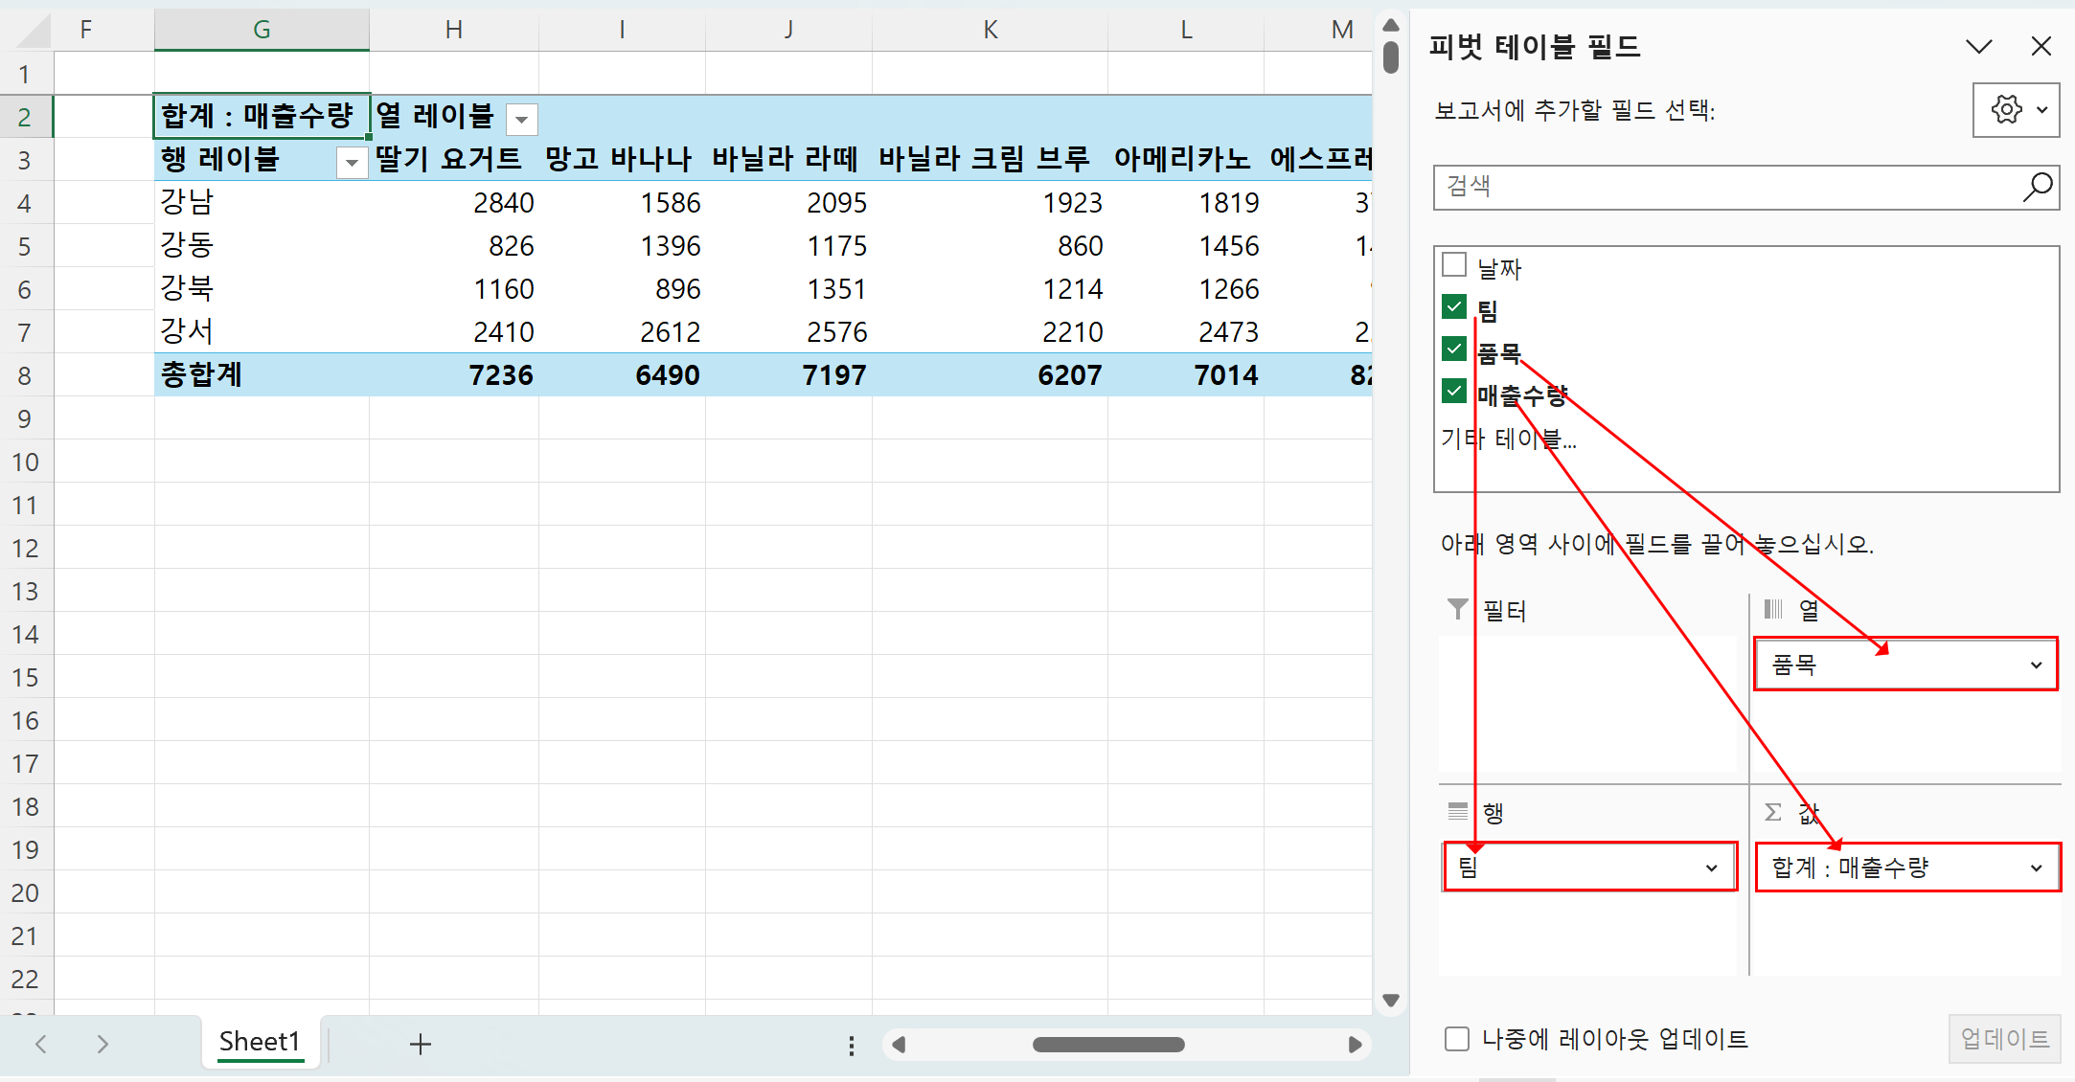
Task: Check the 날짜 field checkbox
Action: [x=1454, y=264]
